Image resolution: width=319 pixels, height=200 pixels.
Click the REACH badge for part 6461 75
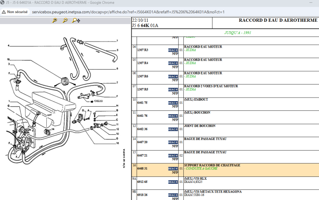pos(173,103)
